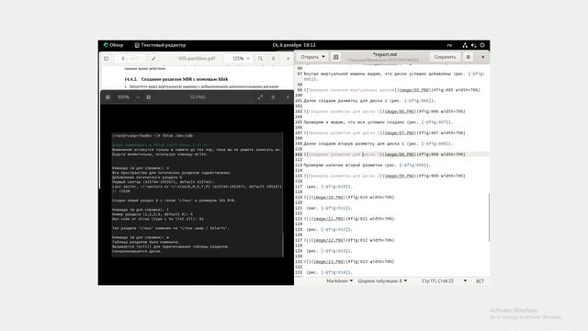The width and height of the screenshot is (588, 331).
Task: Close the PDF viewer window
Action: [x=288, y=59]
